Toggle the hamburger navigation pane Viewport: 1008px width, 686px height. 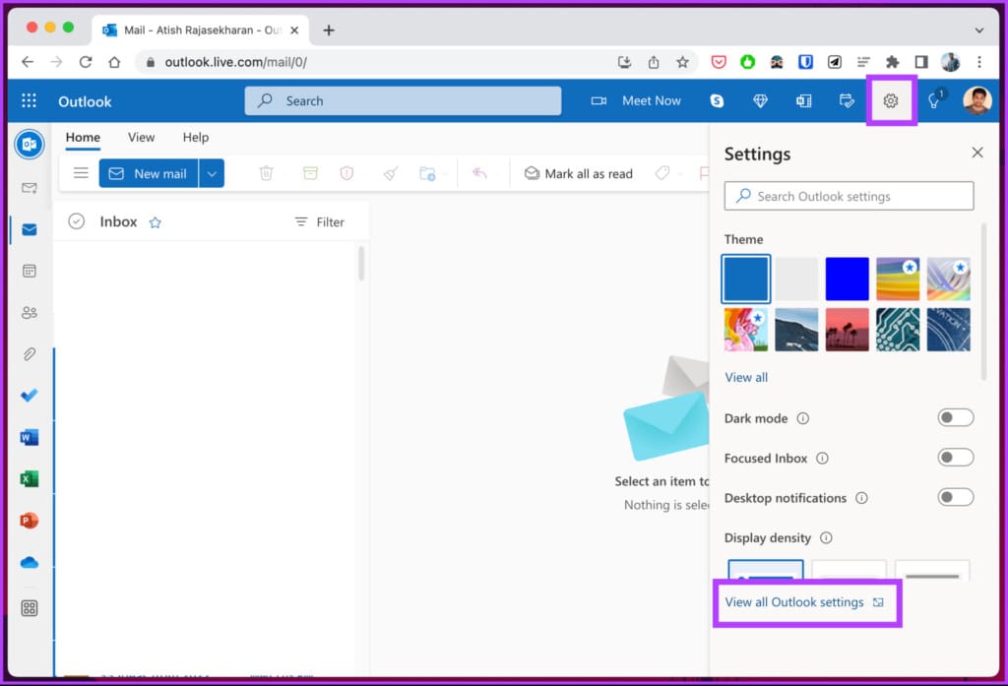tap(81, 173)
